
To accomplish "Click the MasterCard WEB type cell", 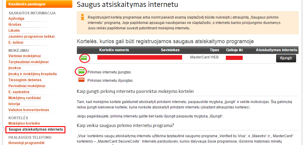I will tap(204, 57).
